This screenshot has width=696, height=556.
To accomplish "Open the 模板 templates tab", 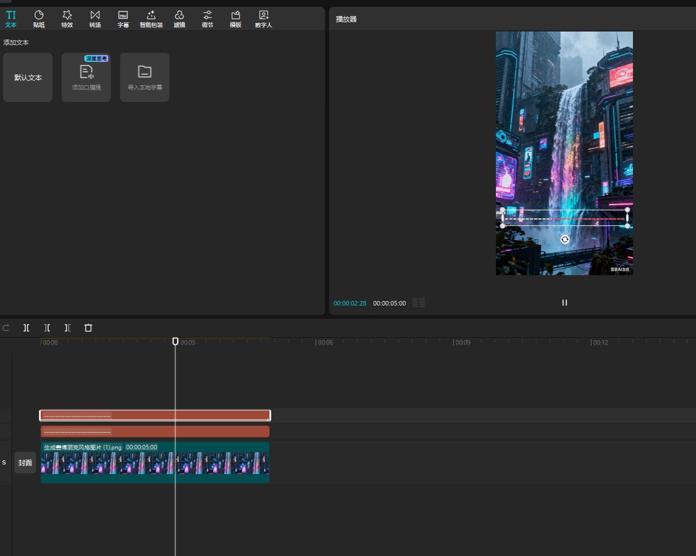I will pyautogui.click(x=236, y=19).
